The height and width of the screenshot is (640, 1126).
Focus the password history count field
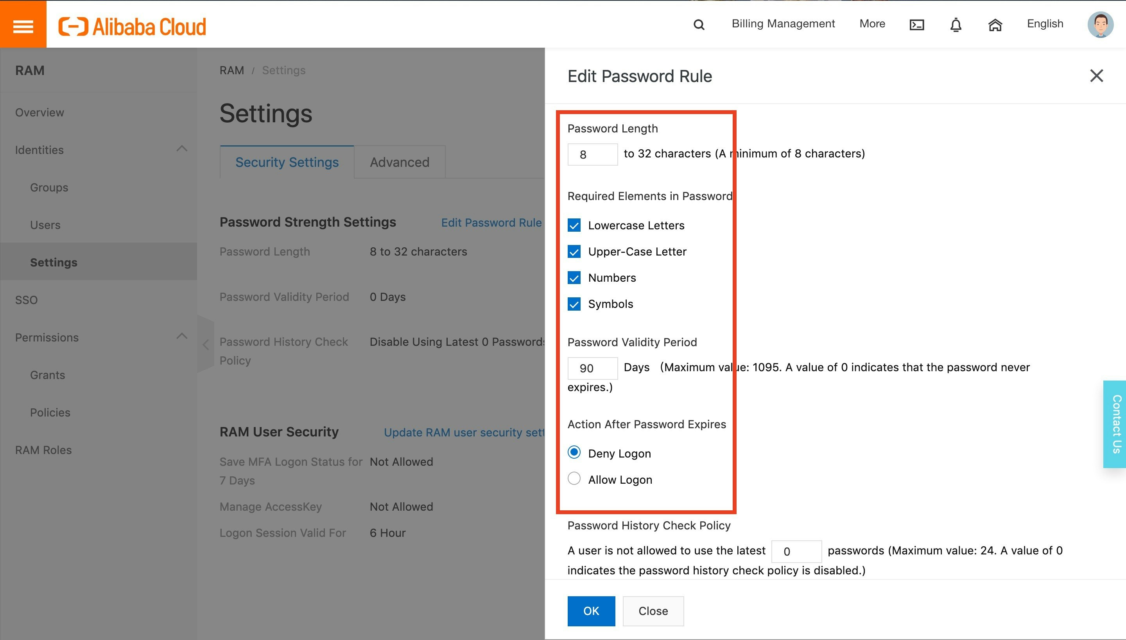click(x=796, y=552)
